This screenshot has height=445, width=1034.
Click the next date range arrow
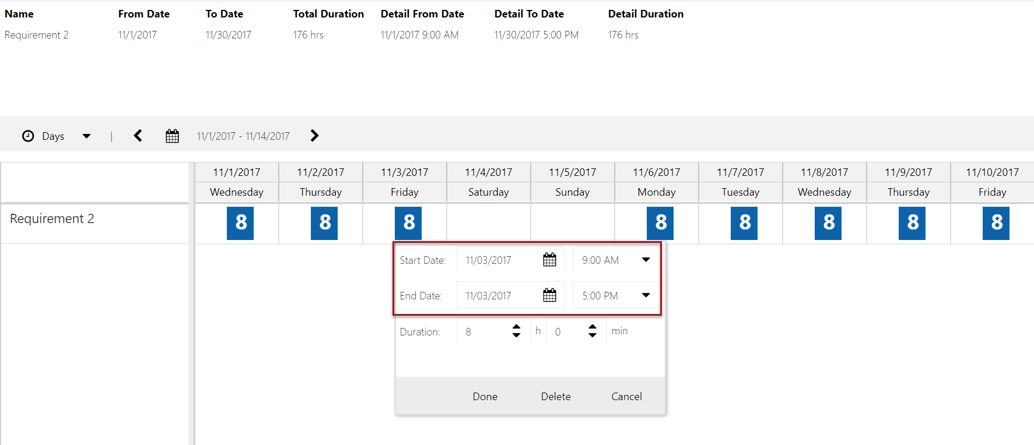pos(314,136)
